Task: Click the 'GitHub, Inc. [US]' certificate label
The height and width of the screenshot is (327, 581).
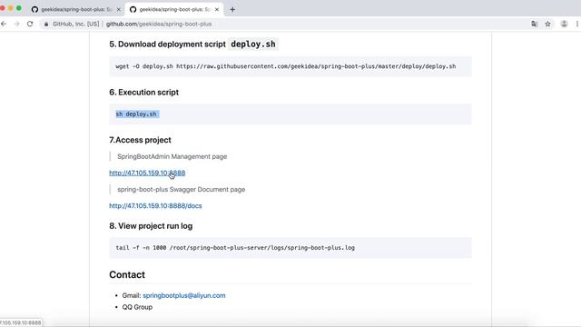Action: pos(76,25)
